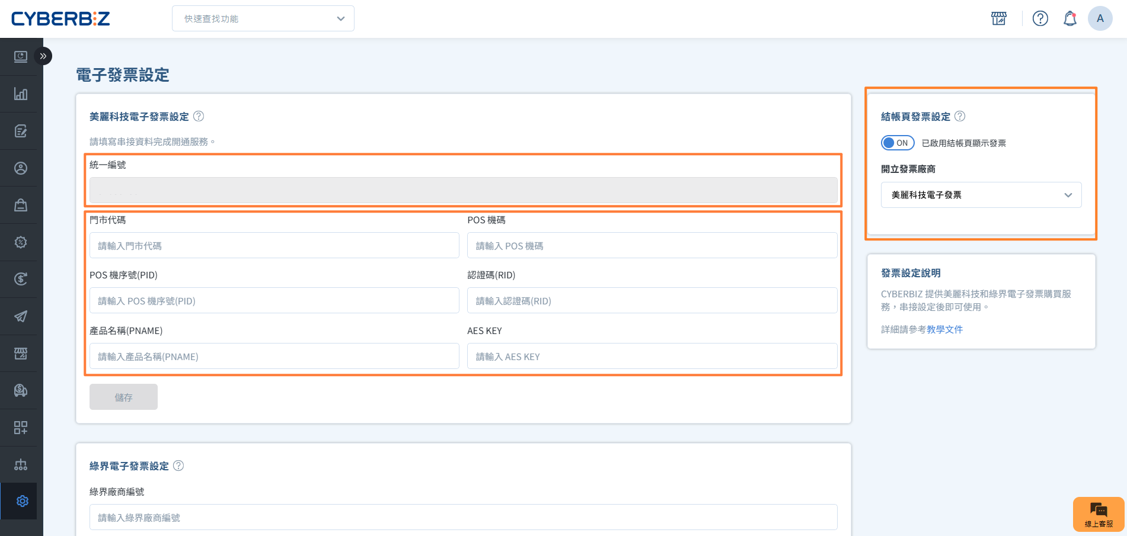Open the 線上客服 chat widget
This screenshot has height=536, width=1127.
(x=1099, y=514)
